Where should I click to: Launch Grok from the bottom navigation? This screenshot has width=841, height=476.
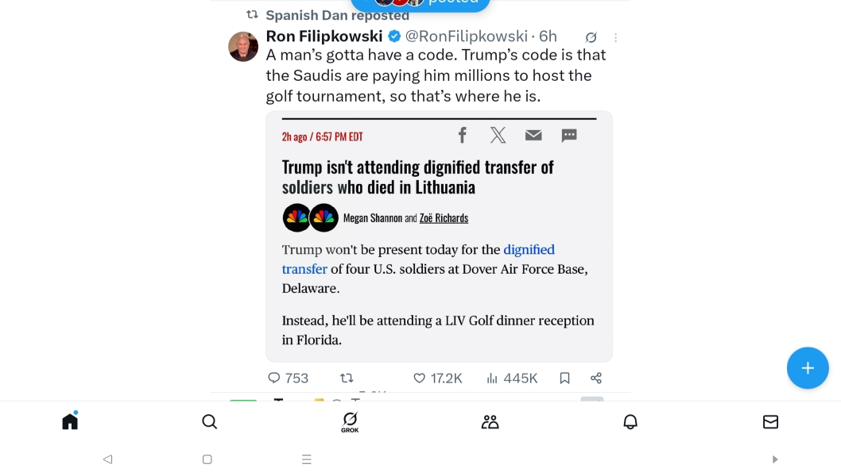point(350,421)
